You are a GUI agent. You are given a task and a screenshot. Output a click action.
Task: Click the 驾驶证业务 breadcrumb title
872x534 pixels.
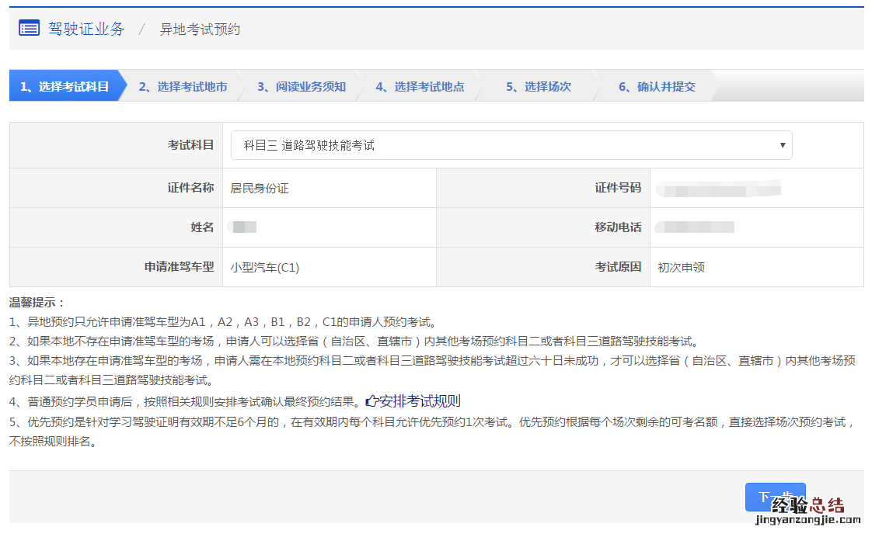(x=86, y=29)
